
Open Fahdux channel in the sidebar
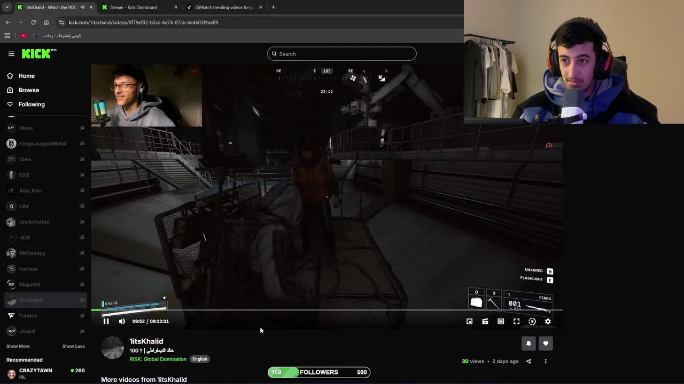coord(45,316)
